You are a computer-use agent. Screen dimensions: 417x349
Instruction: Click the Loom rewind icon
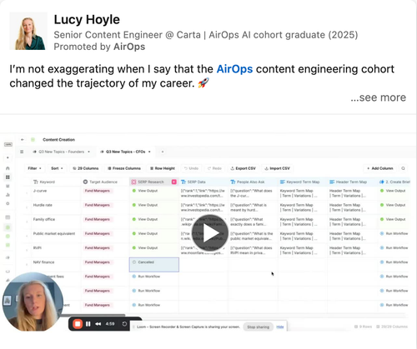(98, 324)
